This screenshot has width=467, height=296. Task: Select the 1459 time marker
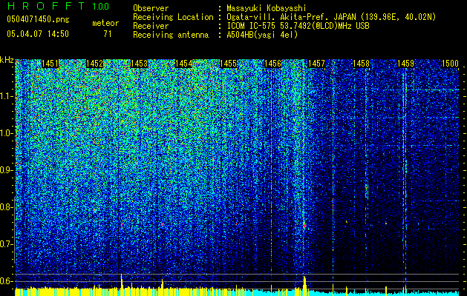point(405,64)
